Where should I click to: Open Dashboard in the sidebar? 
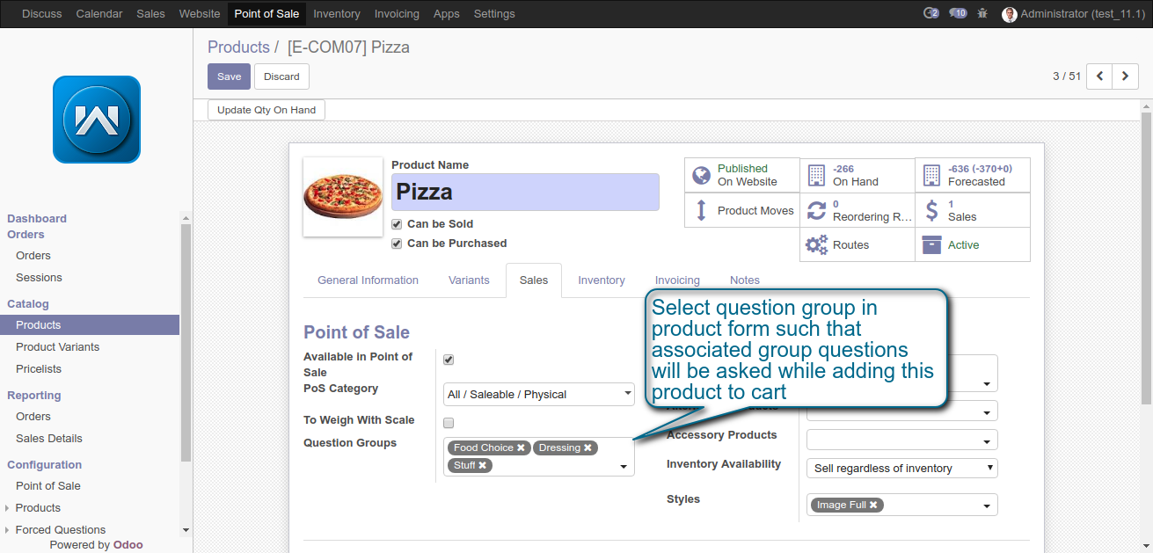click(37, 219)
